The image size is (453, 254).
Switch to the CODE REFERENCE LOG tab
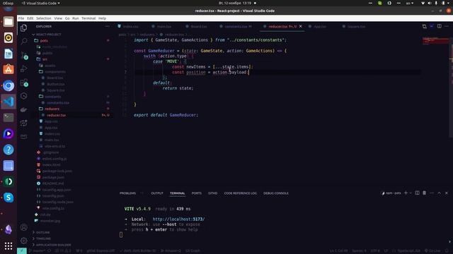point(241,193)
